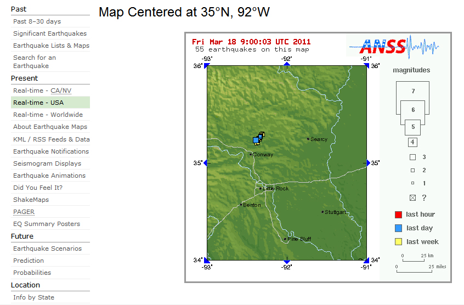Click the magnitude 4 legend box
This screenshot has width=464, height=305.
(412, 142)
